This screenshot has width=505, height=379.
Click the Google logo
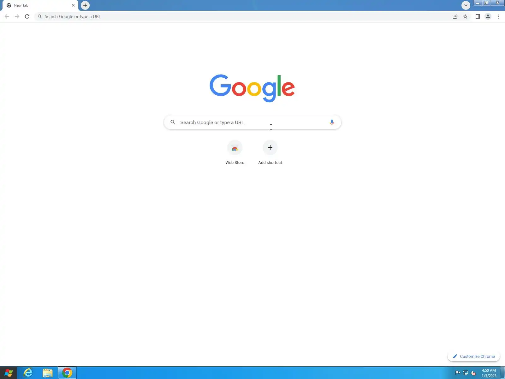coord(252,88)
